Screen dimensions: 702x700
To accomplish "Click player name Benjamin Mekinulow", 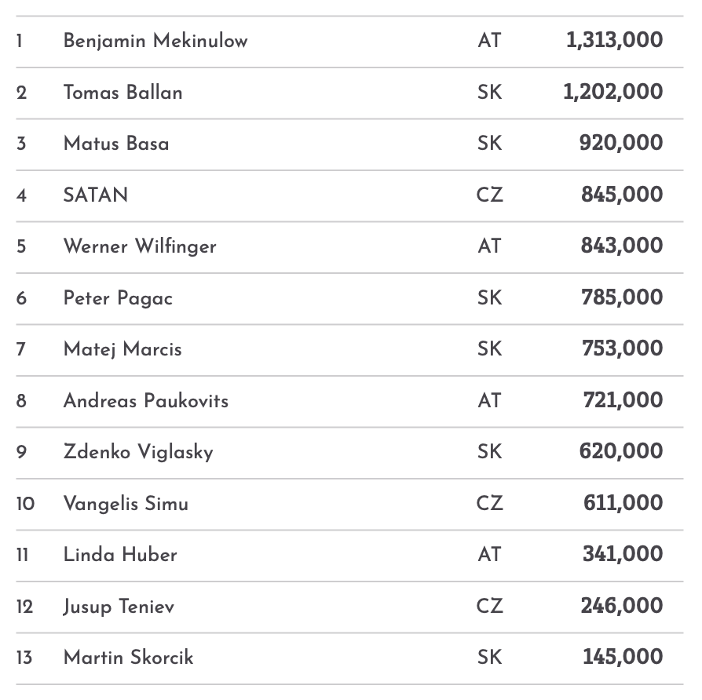I will pos(155,41).
